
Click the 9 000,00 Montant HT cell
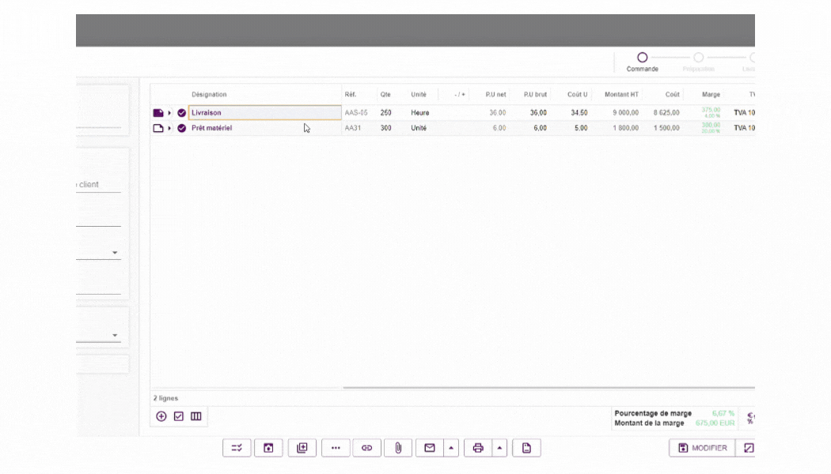tap(625, 113)
